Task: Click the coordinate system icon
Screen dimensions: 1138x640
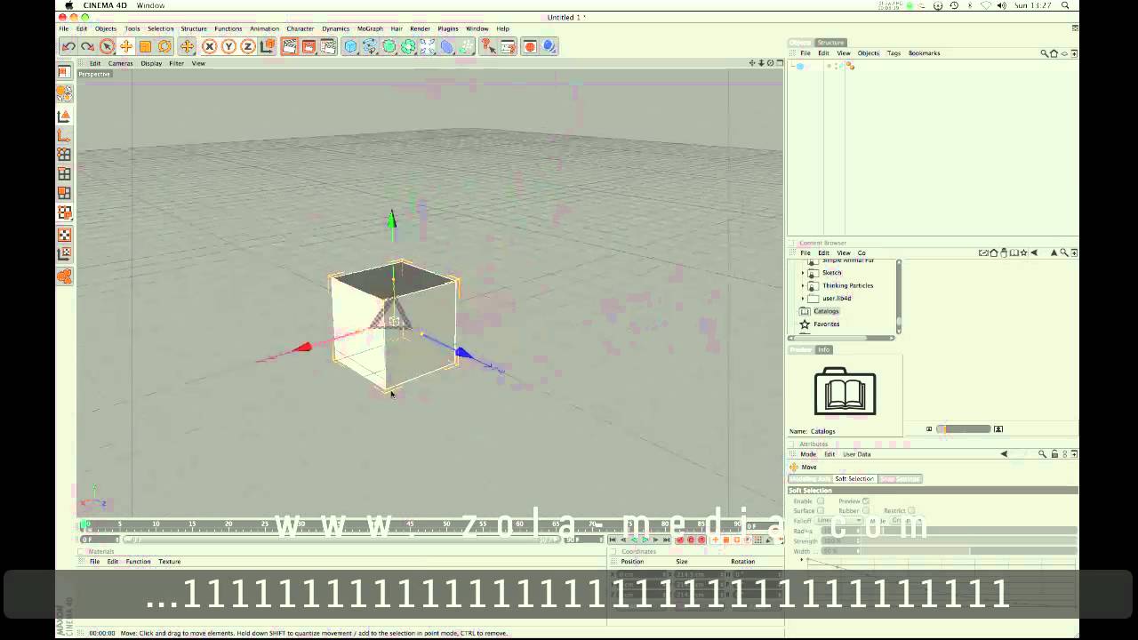Action: (267, 46)
